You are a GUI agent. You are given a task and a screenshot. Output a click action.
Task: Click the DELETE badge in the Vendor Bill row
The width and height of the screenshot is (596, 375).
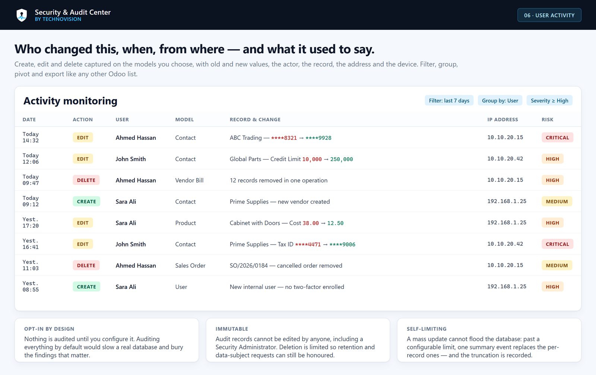coord(86,180)
